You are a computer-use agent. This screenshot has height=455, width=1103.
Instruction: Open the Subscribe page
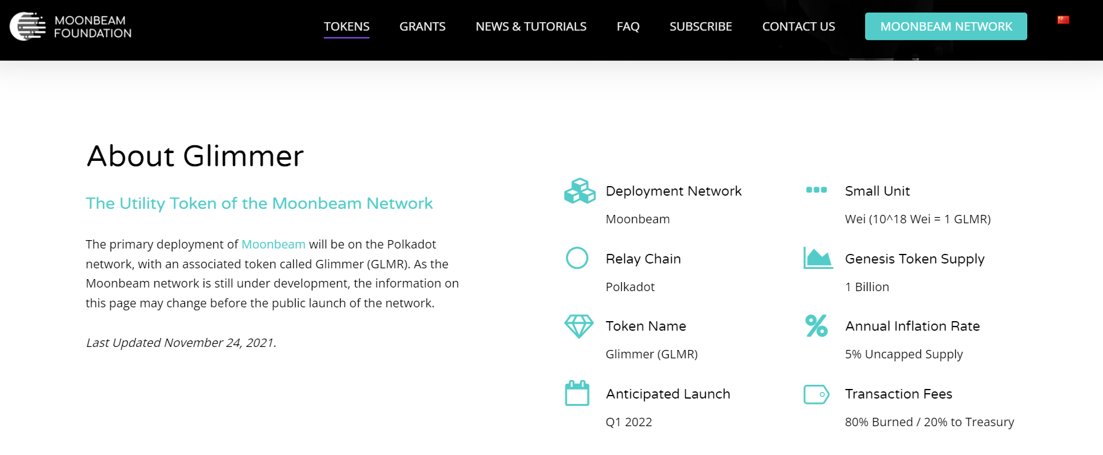click(700, 26)
